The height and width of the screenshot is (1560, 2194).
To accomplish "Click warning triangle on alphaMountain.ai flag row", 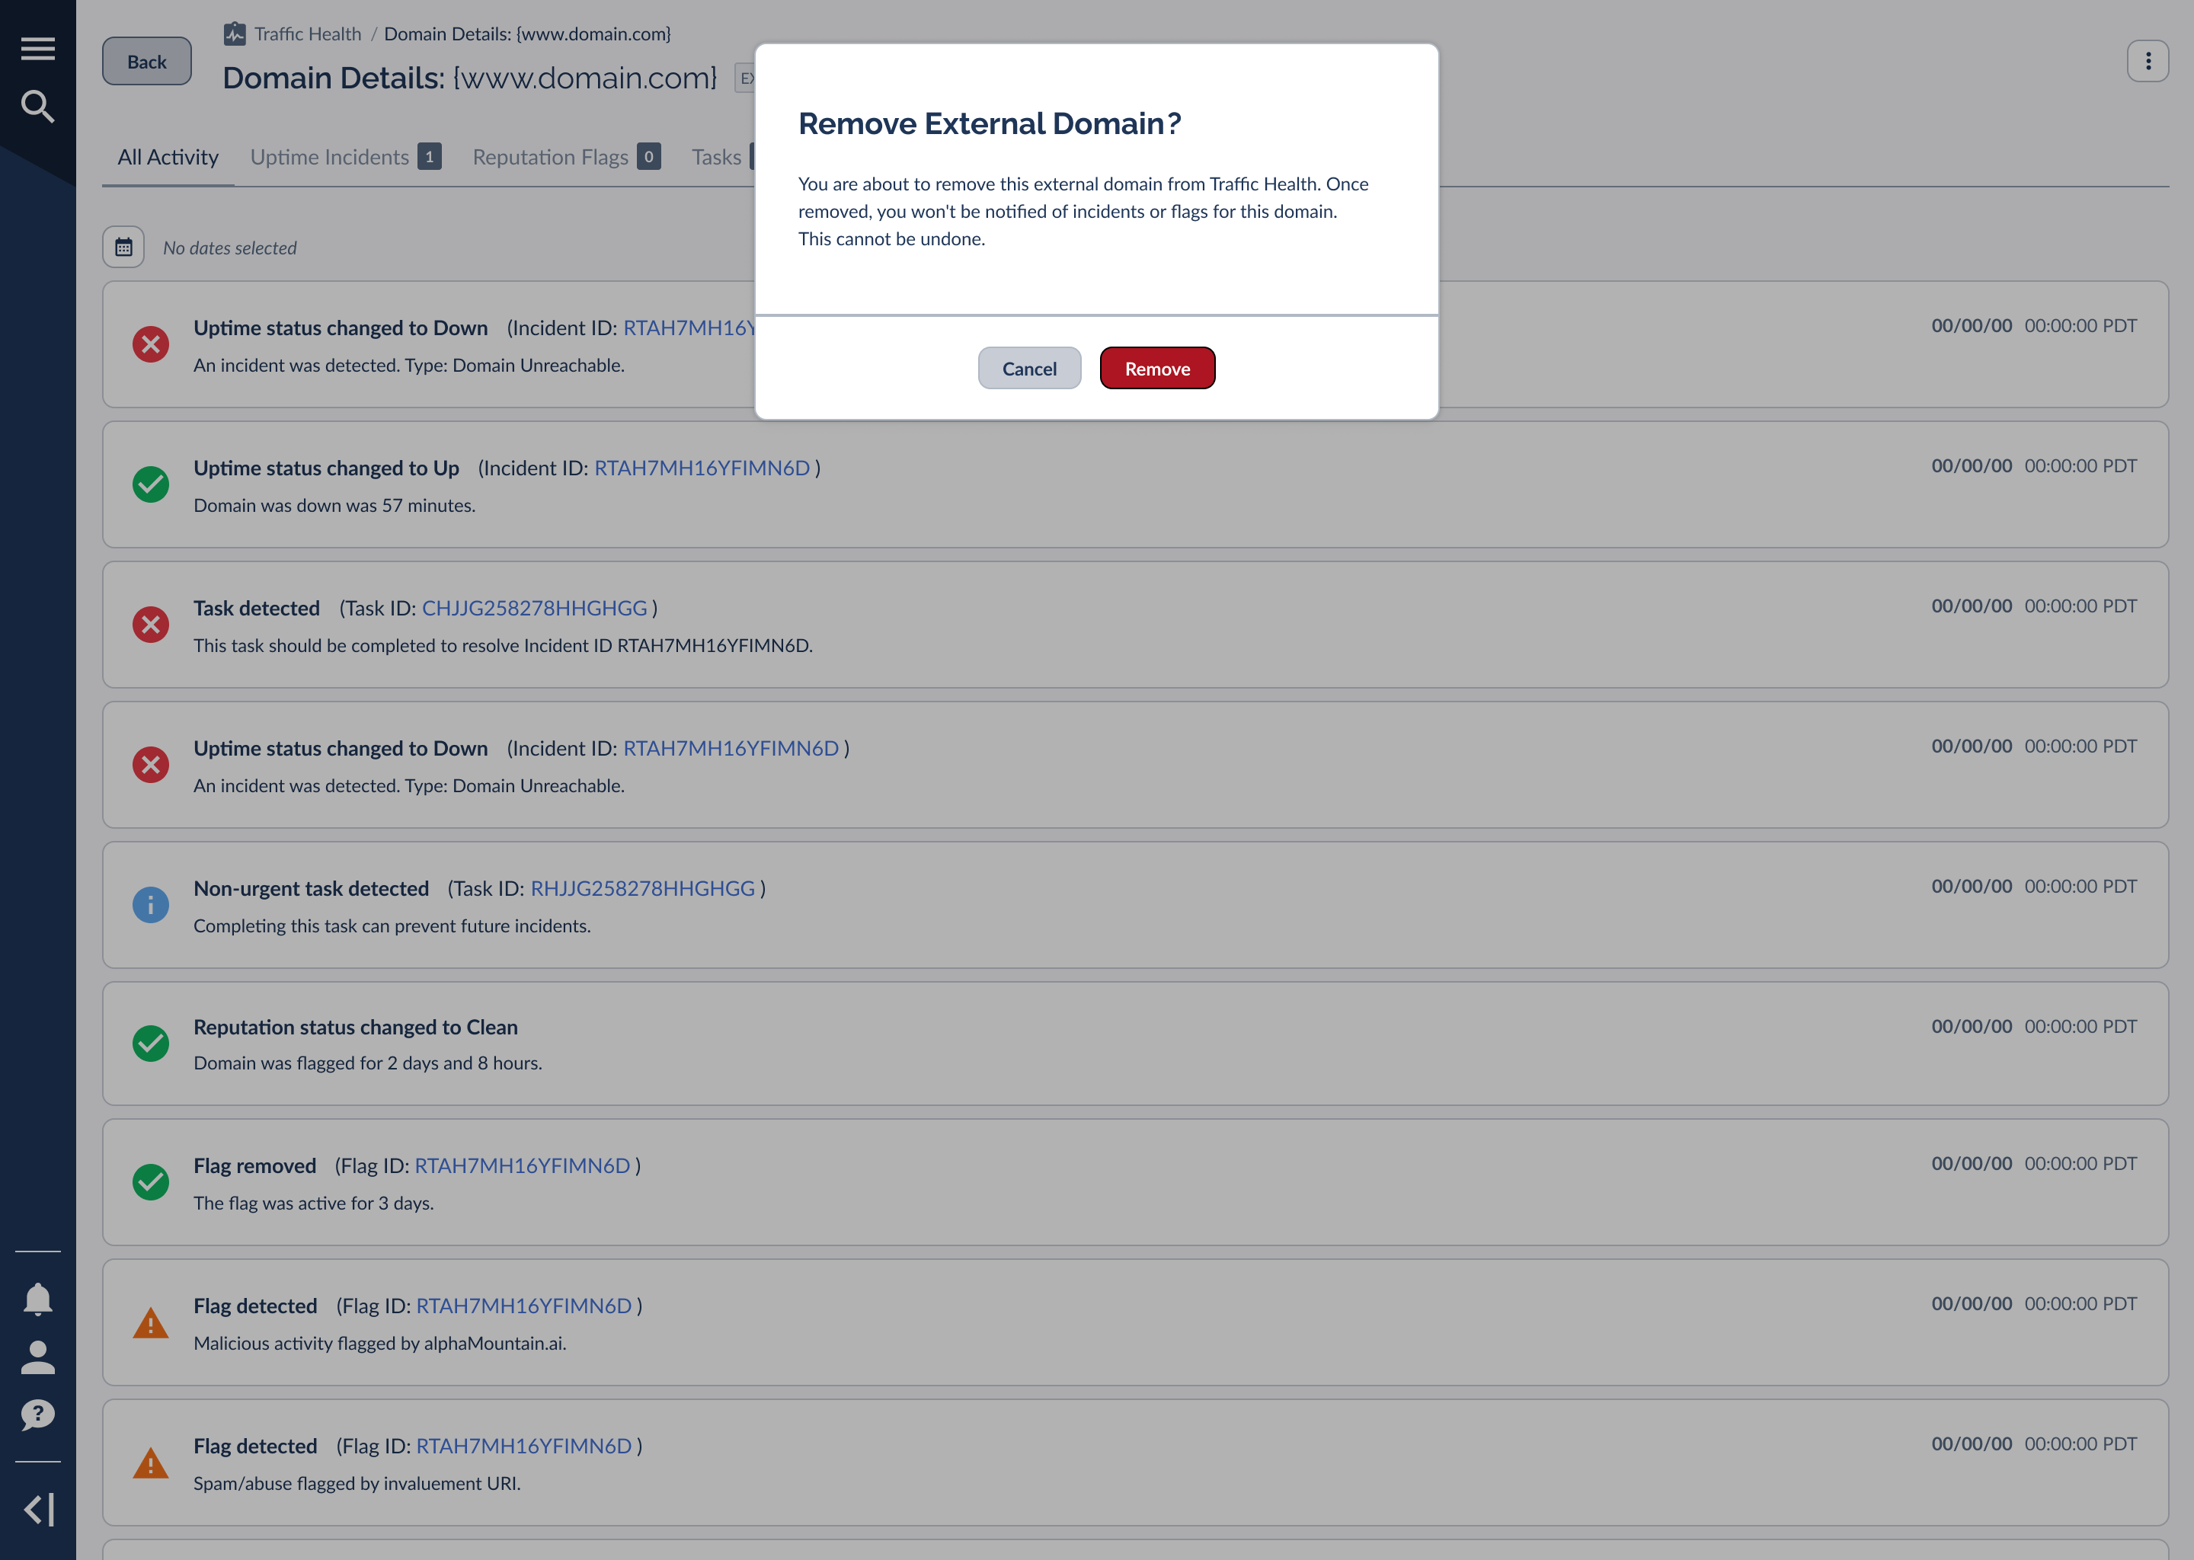I will point(151,1323).
